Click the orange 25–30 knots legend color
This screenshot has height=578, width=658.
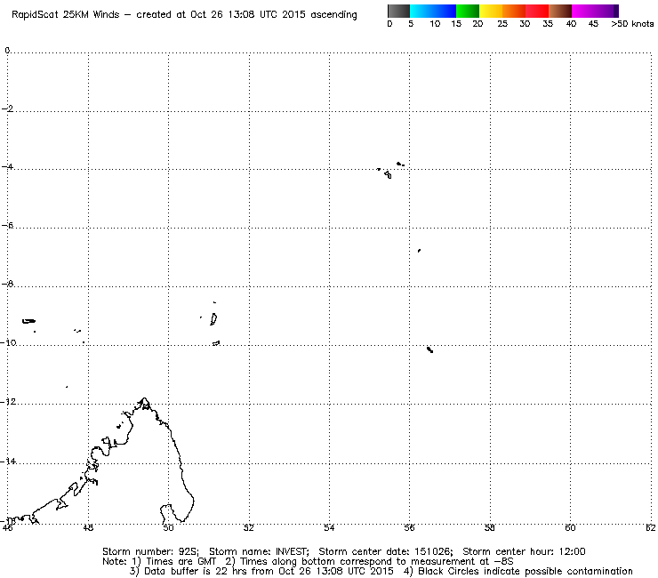pos(514,11)
